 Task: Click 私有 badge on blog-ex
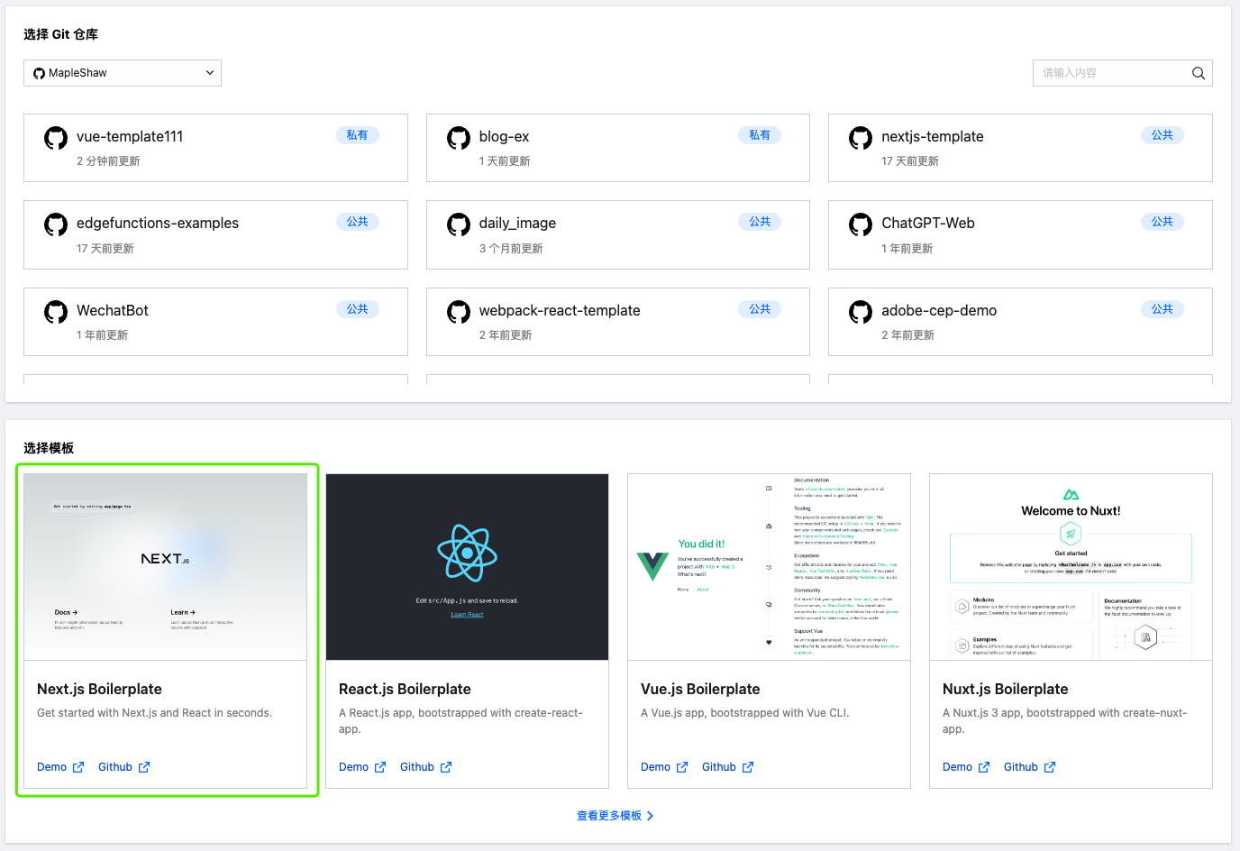pyautogui.click(x=760, y=135)
